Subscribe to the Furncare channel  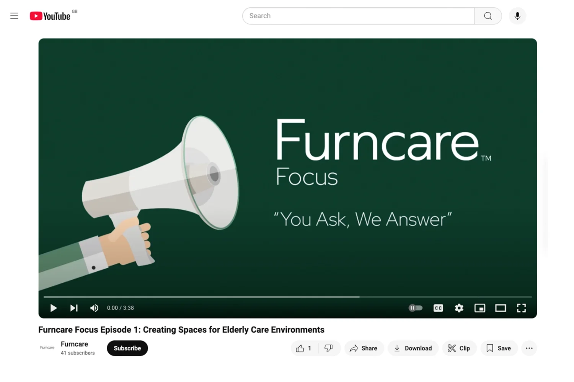(x=127, y=348)
